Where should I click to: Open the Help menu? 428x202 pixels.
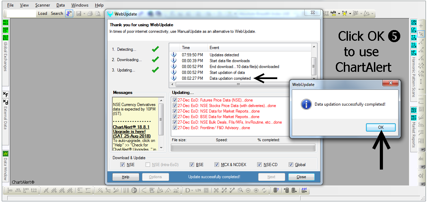pos(99,5)
